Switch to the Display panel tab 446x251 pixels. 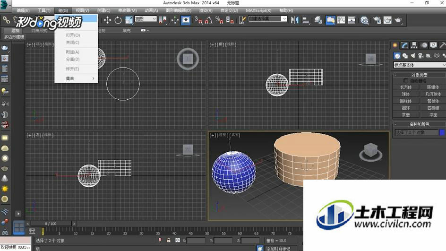[x=434, y=45]
